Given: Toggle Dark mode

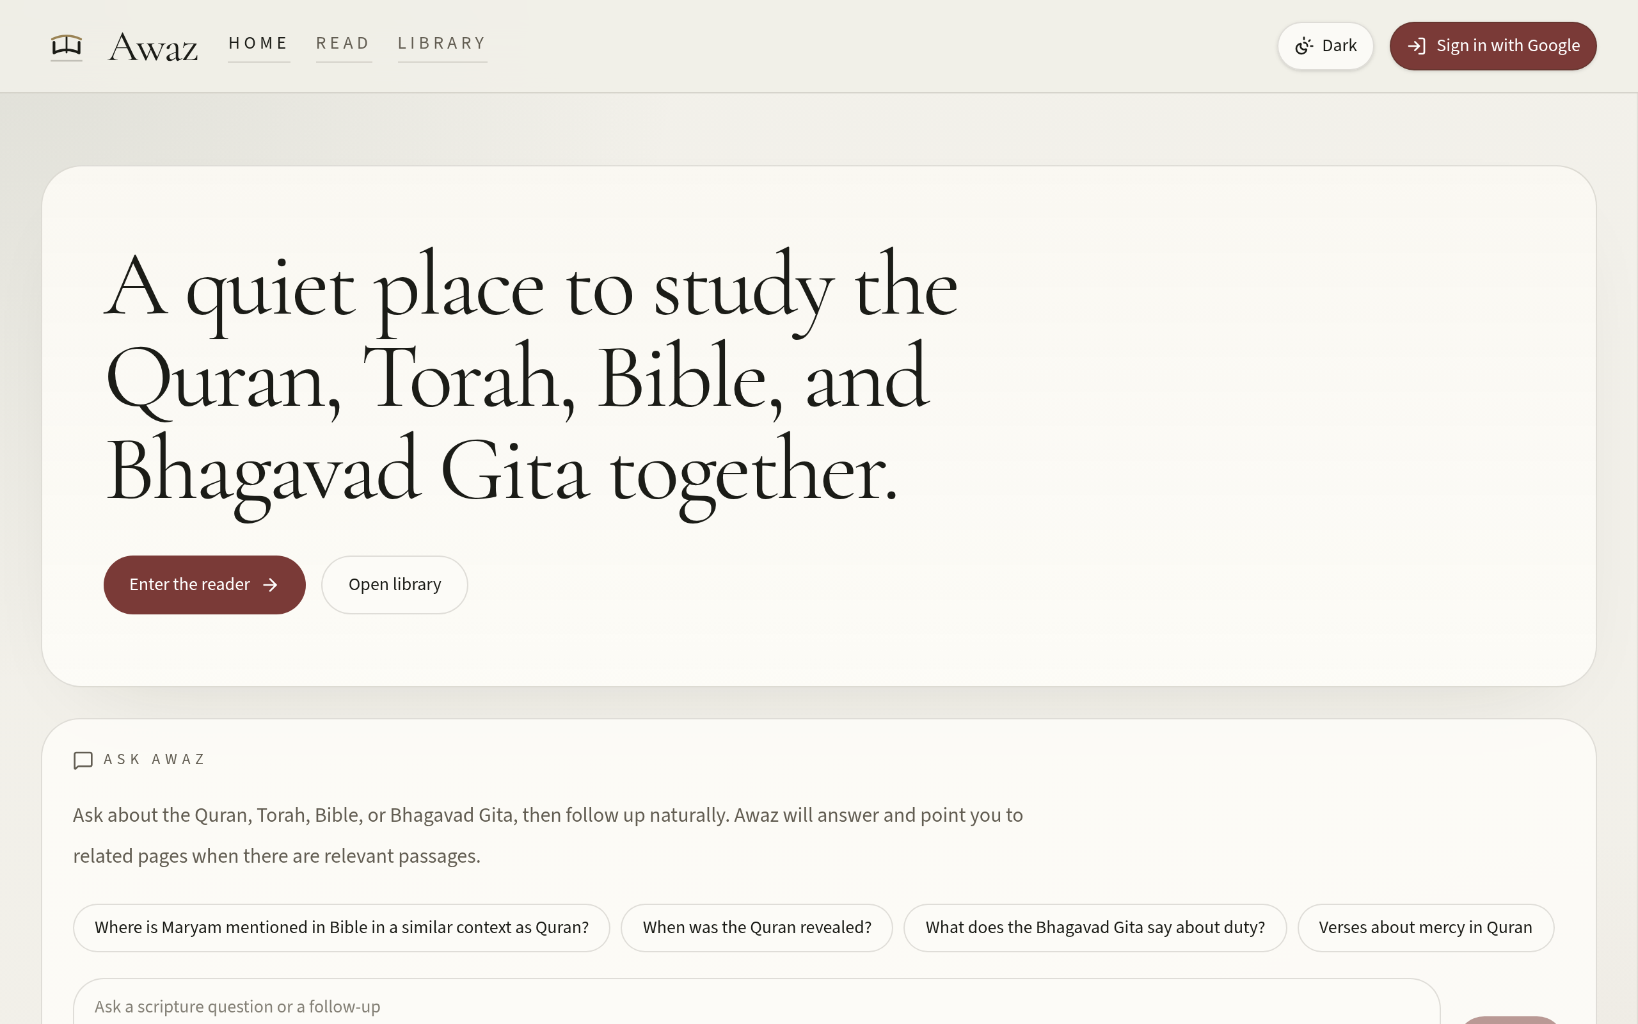Looking at the screenshot, I should click(1324, 46).
